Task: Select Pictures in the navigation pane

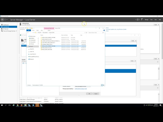Action: pyautogui.click(x=32, y=44)
